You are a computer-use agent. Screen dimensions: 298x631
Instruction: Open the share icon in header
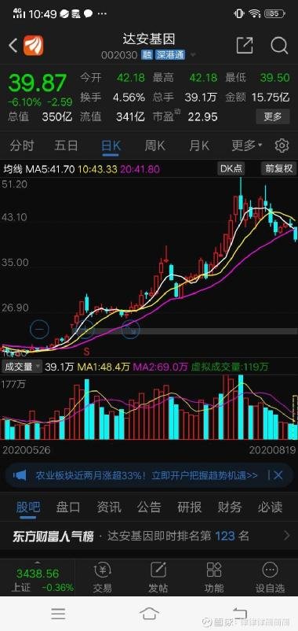coord(245,45)
